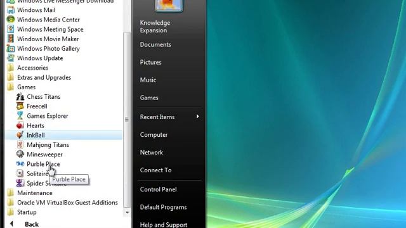
Task: Click the Windows Meeting Space icon
Action: click(x=11, y=29)
